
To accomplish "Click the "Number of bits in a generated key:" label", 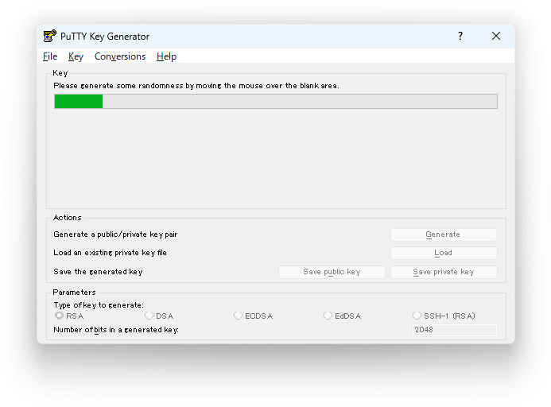I will tap(116, 330).
